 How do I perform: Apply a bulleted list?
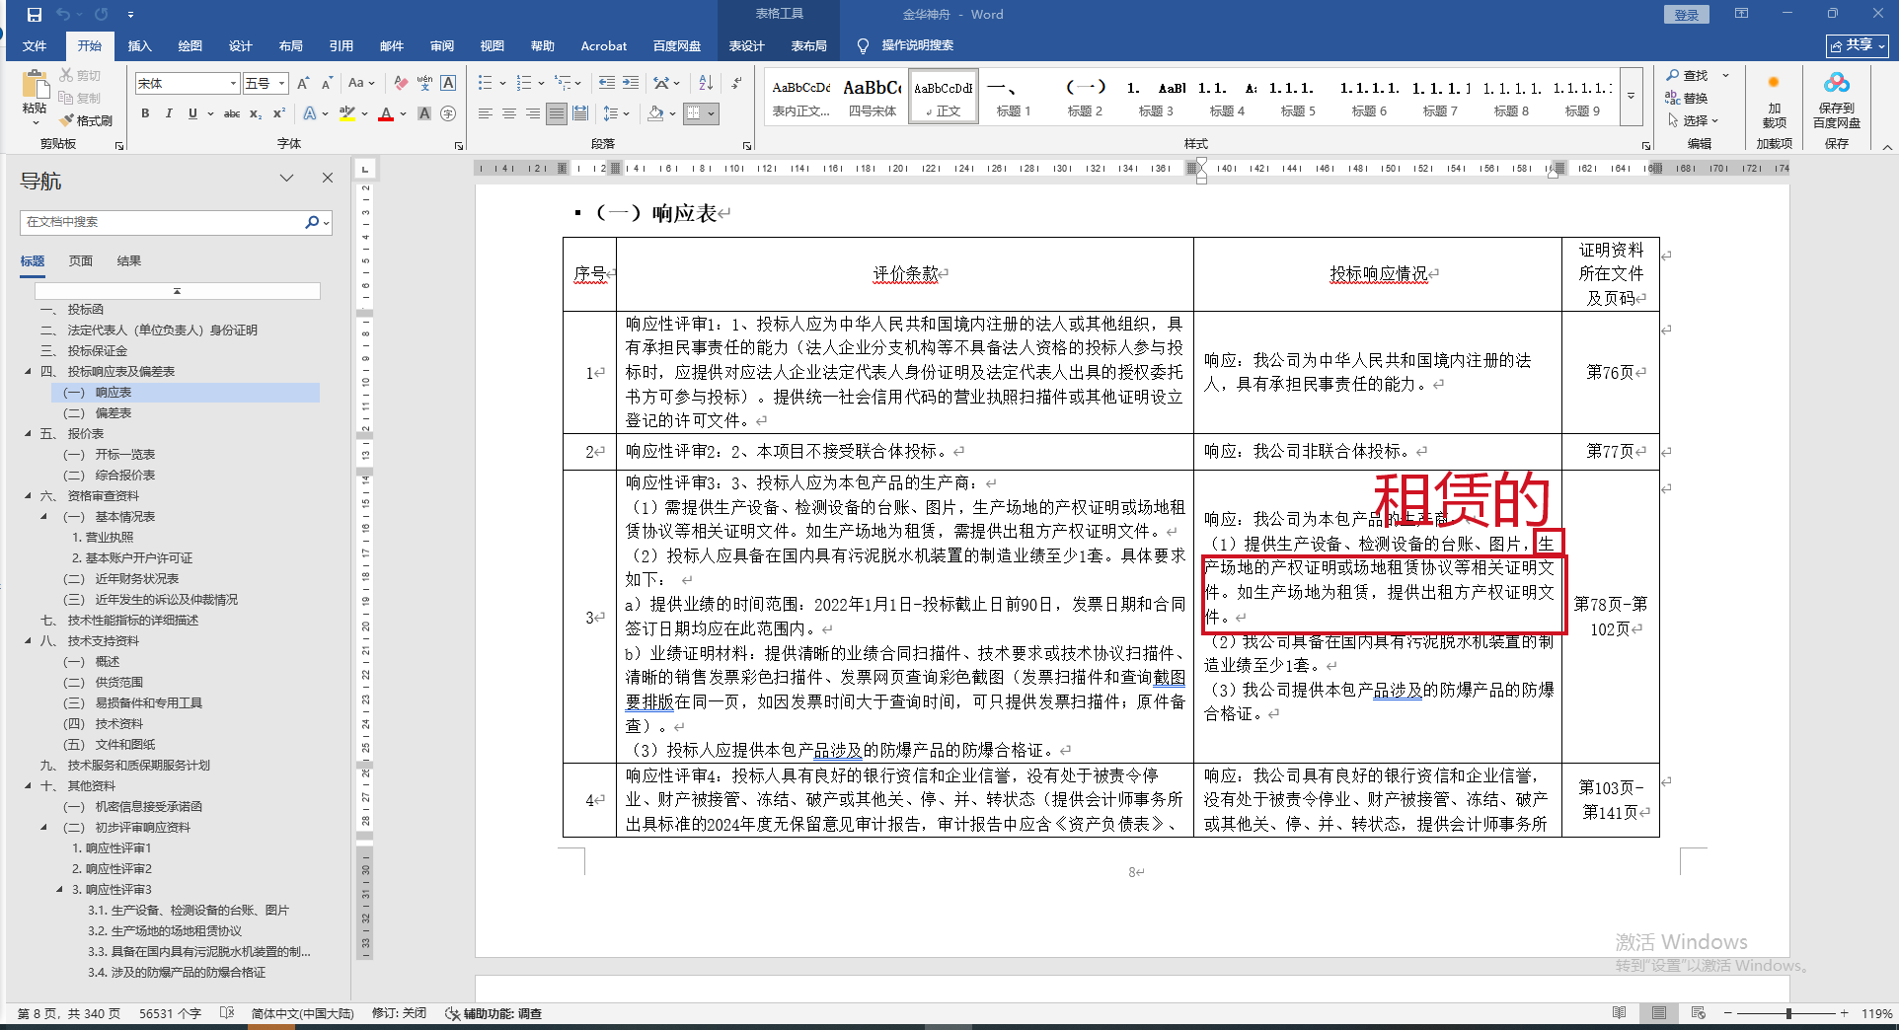pos(486,84)
